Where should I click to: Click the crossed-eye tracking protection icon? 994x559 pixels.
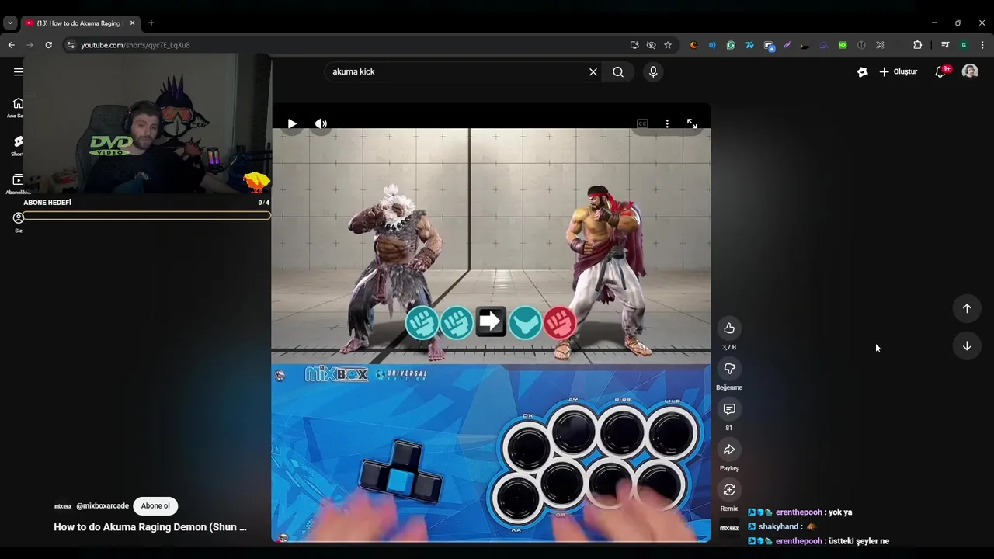pyautogui.click(x=651, y=45)
